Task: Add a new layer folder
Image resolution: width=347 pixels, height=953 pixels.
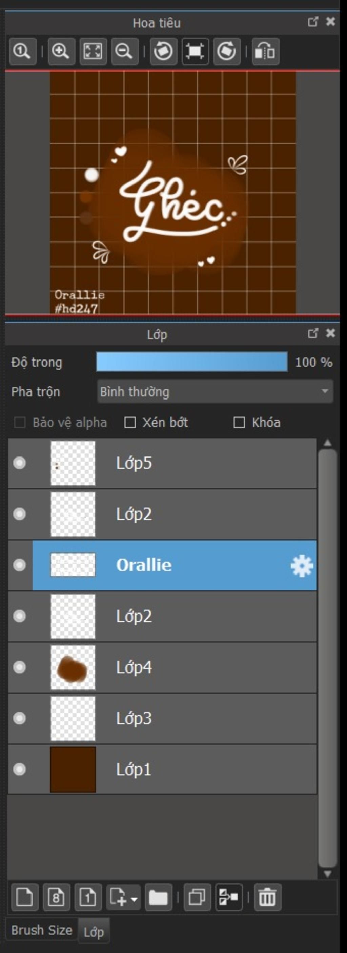Action: [158, 897]
